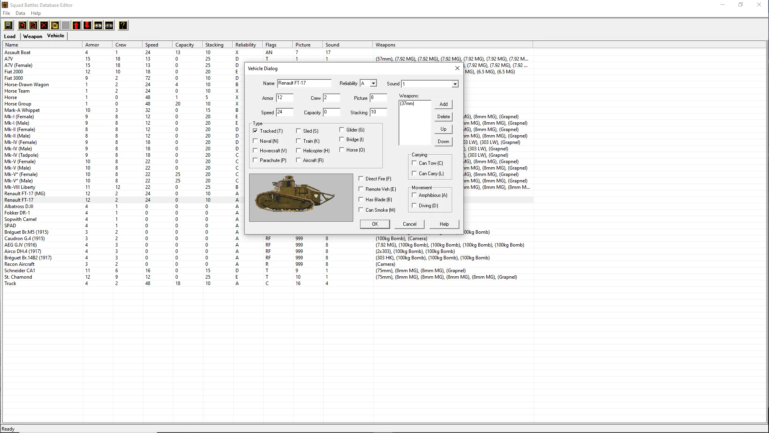Enable the Can Tow (C) checkbox

click(414, 163)
